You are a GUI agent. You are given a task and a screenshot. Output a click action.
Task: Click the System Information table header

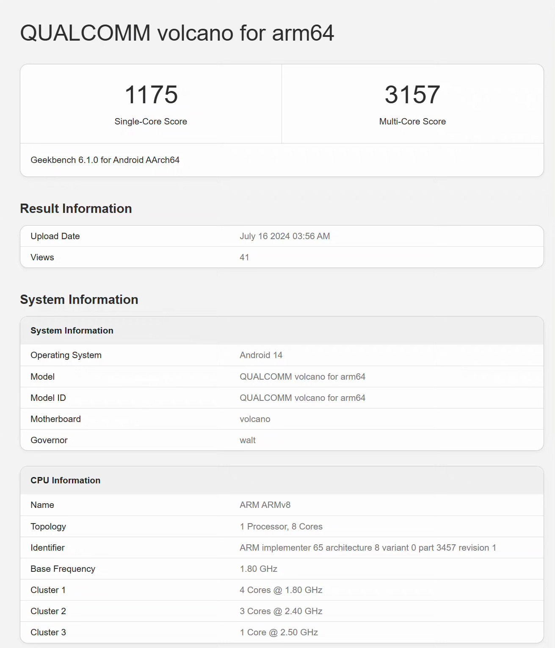pyautogui.click(x=72, y=331)
